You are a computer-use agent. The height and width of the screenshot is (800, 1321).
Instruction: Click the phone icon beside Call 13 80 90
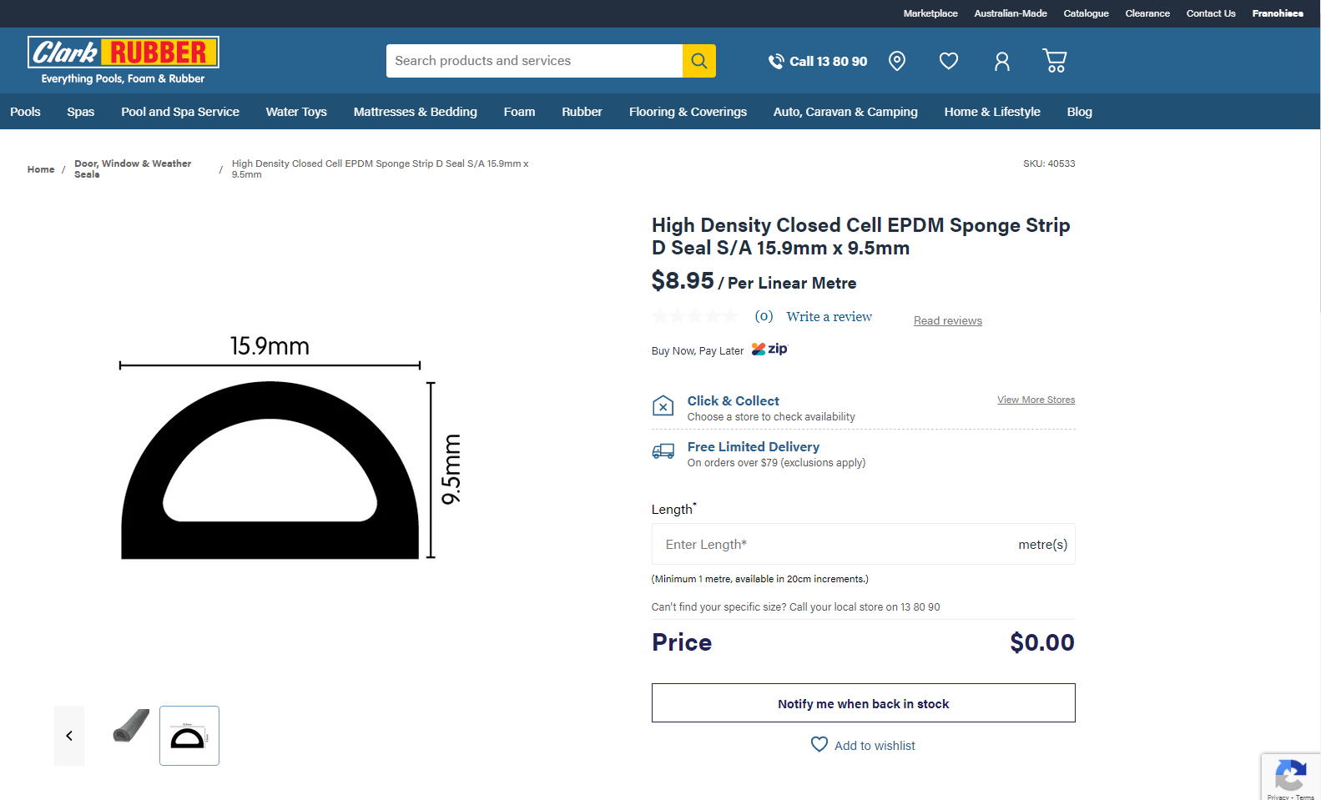776,61
